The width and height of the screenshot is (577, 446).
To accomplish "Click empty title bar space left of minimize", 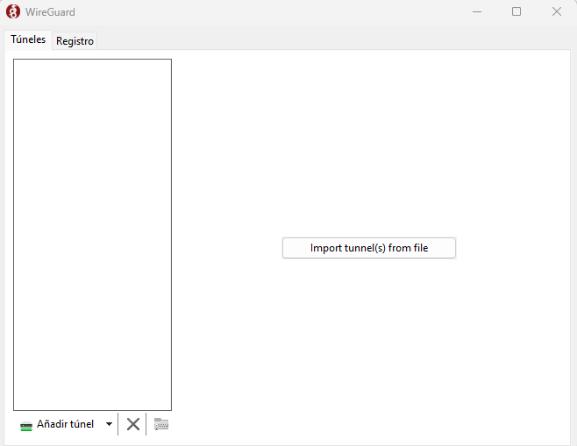I will tap(263, 12).
